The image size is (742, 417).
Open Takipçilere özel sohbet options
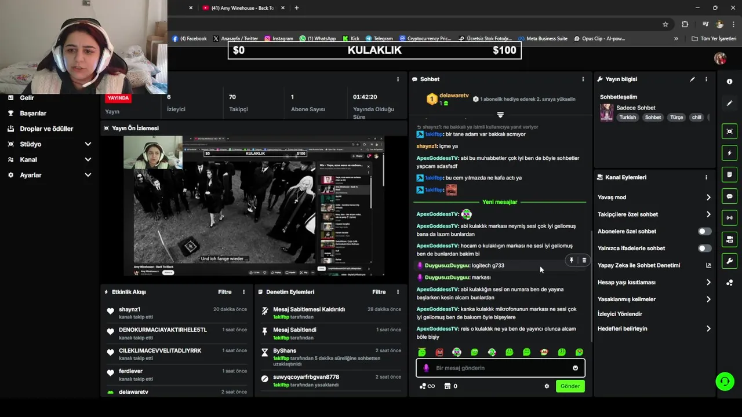coord(654,214)
